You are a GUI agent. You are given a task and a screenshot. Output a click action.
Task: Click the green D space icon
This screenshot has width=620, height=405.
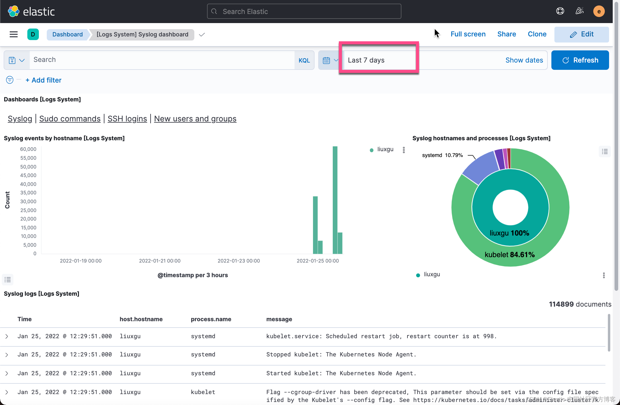(x=33, y=34)
